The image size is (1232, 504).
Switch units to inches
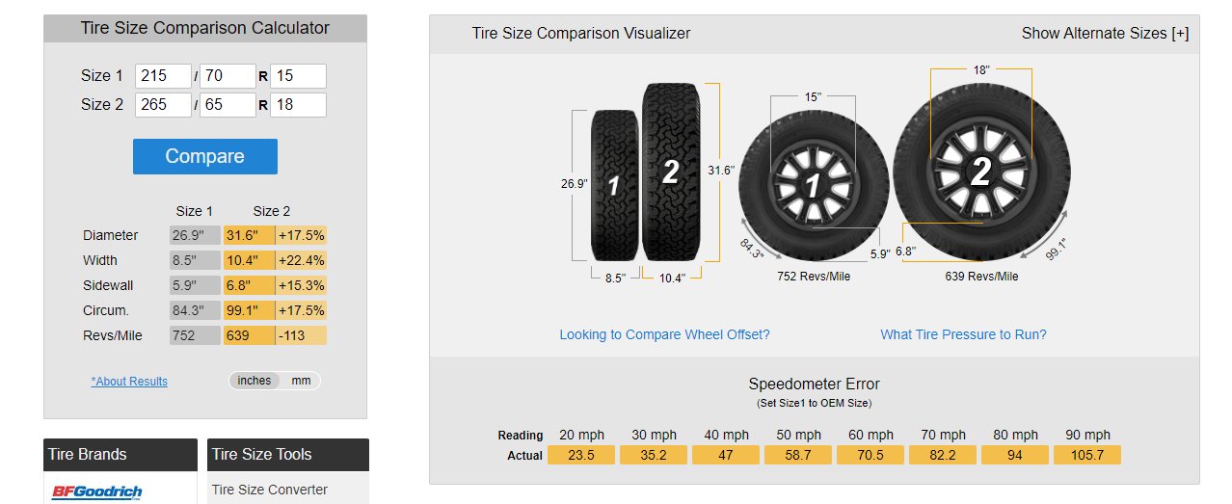point(254,381)
